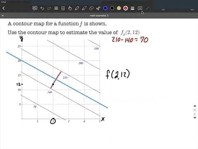Open the stroke thickness options
Screen dimensions: 198x149
pyautogui.click(x=132, y=8)
